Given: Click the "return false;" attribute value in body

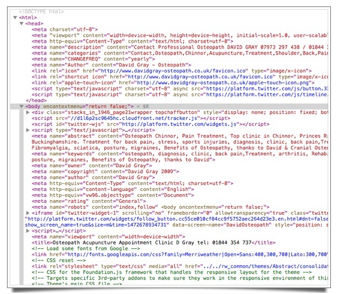Looking at the screenshot, I should click(x=108, y=106).
